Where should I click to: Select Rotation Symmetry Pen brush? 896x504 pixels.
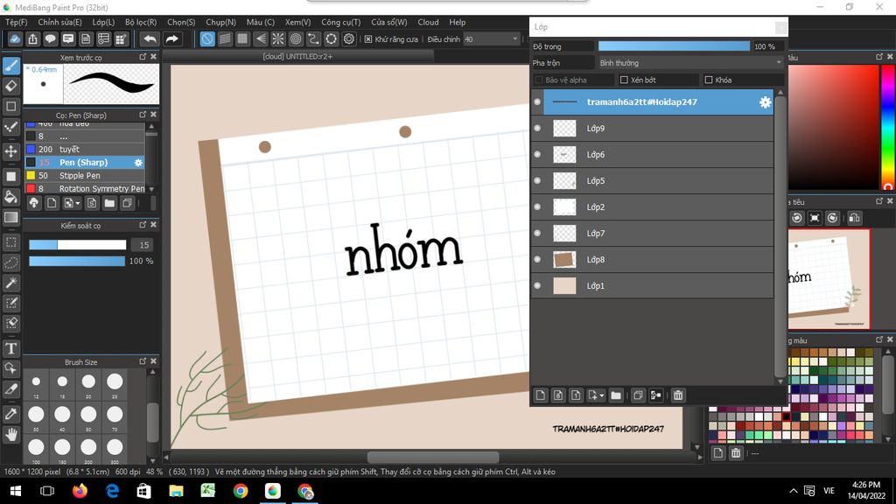[85, 189]
